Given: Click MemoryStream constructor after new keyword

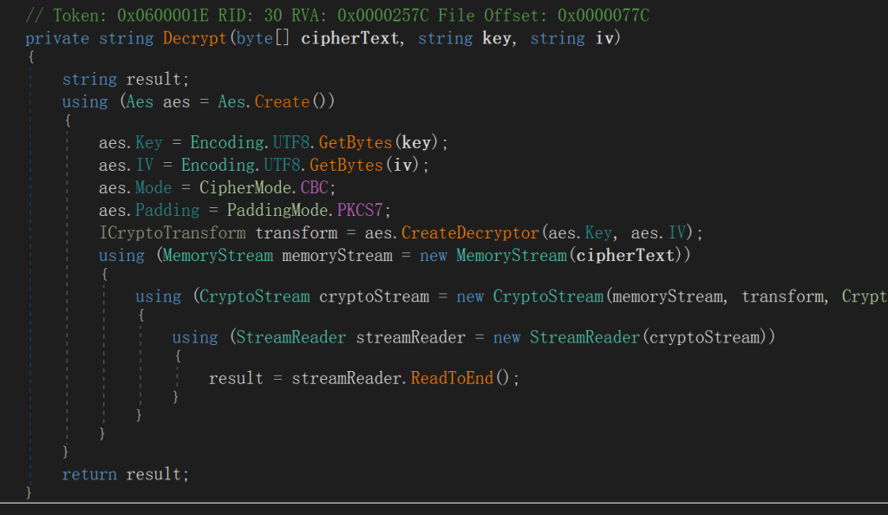Looking at the screenshot, I should coord(512,256).
